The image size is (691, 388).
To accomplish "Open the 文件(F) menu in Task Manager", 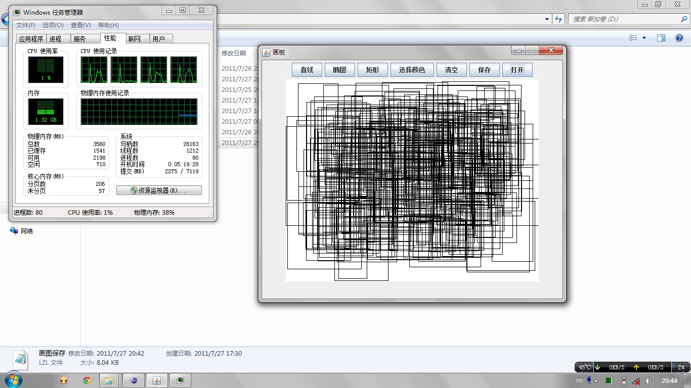I will [26, 25].
